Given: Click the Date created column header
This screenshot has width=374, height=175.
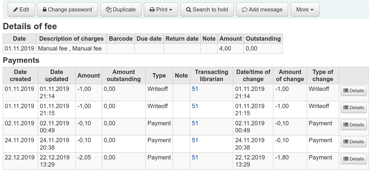Looking at the screenshot, I should (20, 76).
